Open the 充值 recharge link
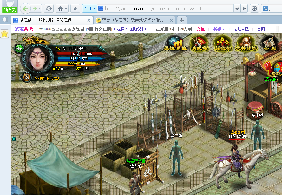Viewport: 282px width, 195px height. click(x=200, y=29)
